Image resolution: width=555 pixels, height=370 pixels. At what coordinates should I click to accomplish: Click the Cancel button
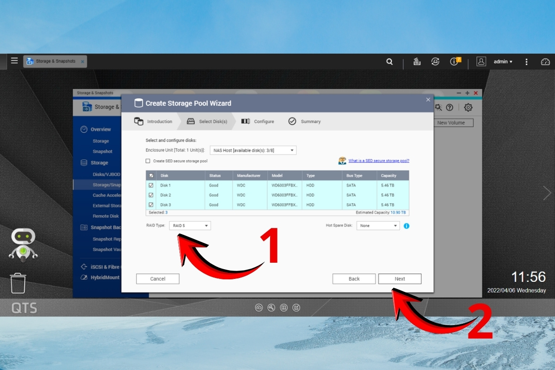click(x=158, y=279)
